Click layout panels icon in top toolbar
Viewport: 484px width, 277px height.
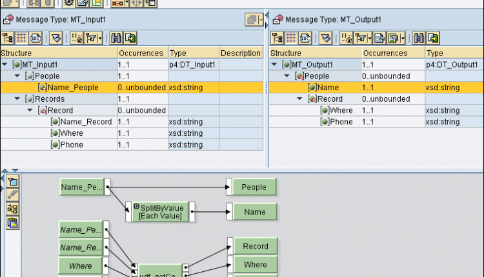pyautogui.click(x=97, y=3)
